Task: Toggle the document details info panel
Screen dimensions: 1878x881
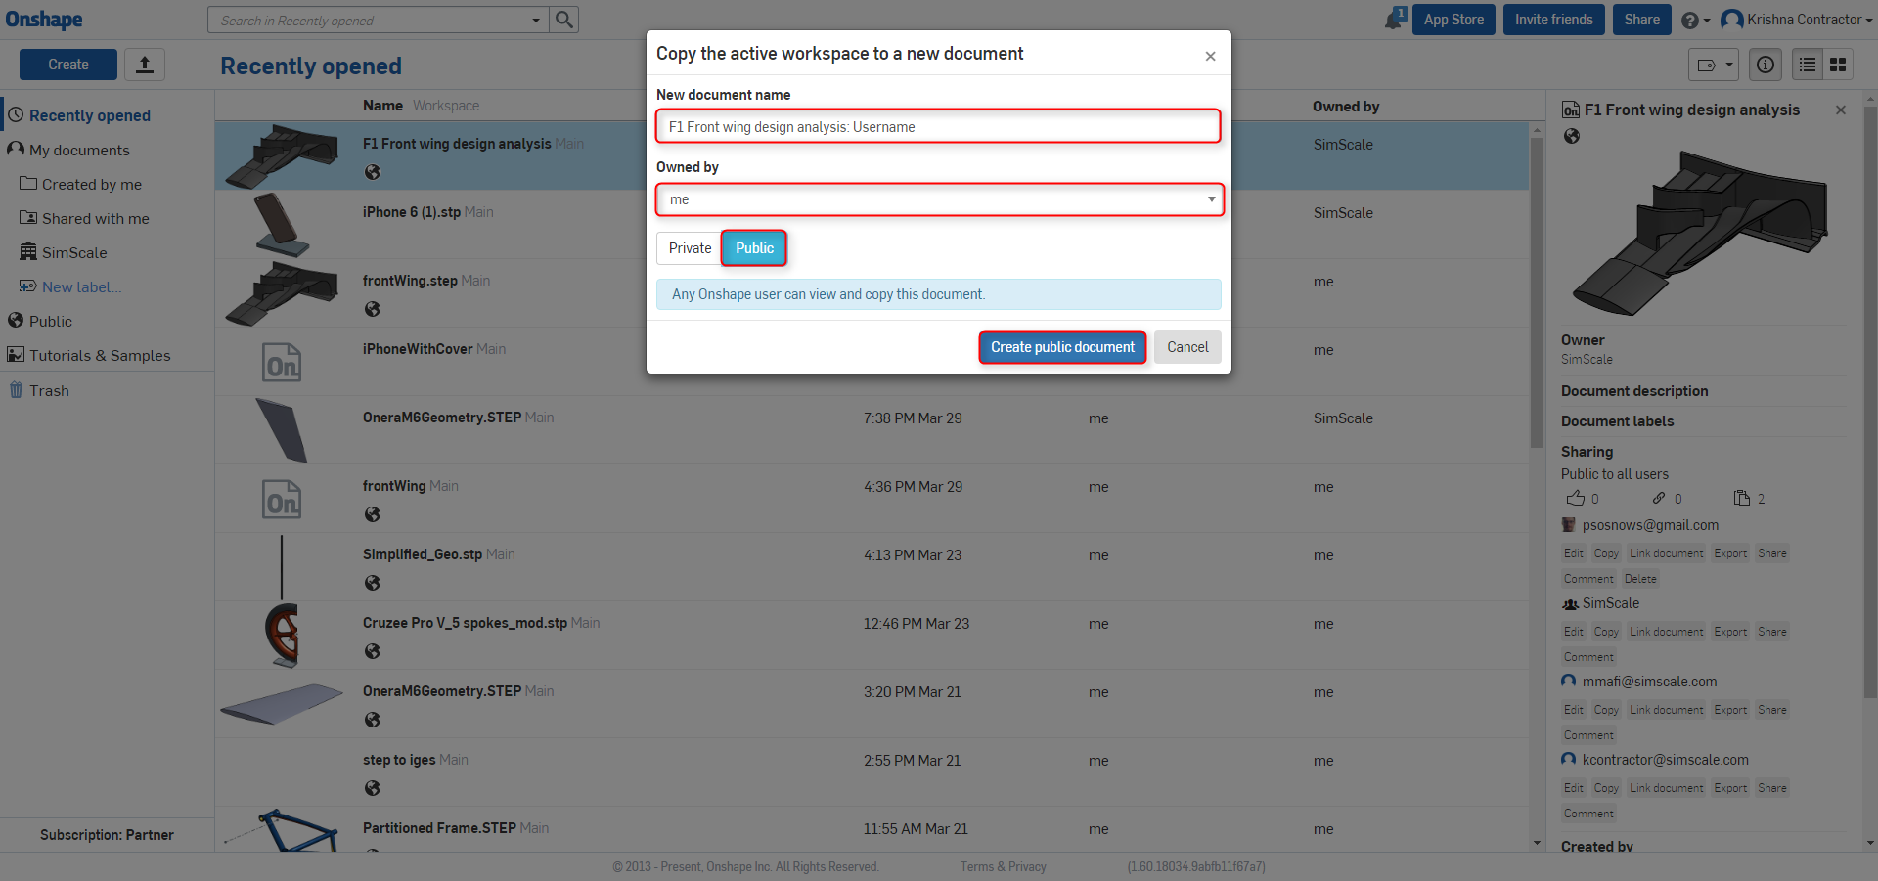Action: 1766,65
